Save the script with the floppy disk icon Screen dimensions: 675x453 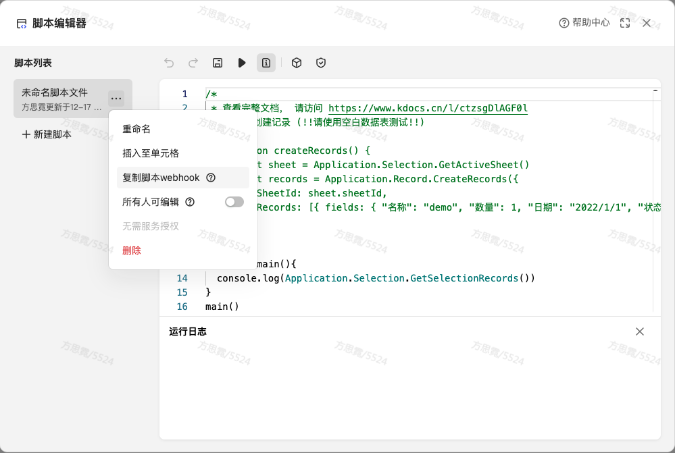point(218,63)
